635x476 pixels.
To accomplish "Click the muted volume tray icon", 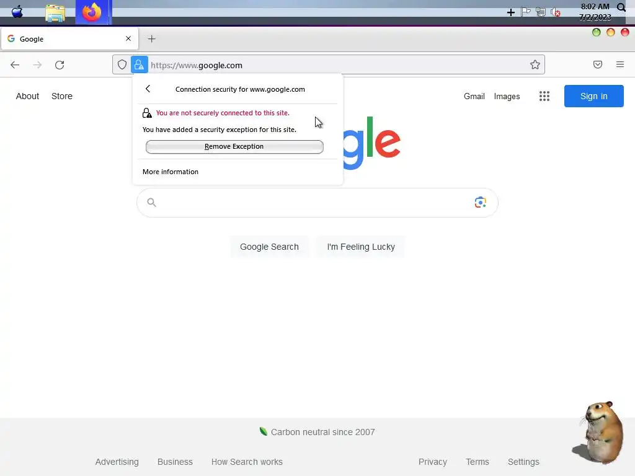I will coord(555,12).
